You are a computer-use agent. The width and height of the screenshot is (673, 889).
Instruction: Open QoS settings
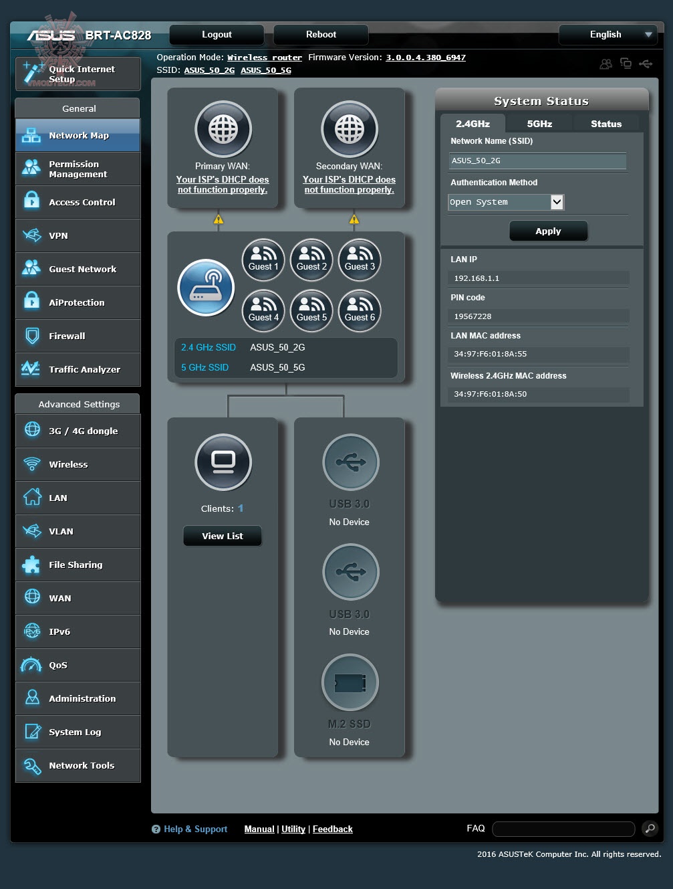pyautogui.click(x=78, y=665)
